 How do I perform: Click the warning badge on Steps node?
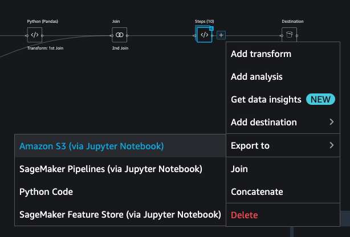point(211,28)
